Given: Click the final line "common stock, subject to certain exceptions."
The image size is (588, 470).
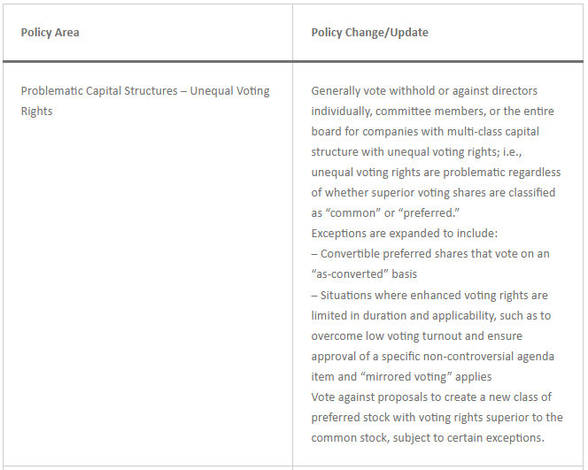Looking at the screenshot, I should tap(426, 437).
